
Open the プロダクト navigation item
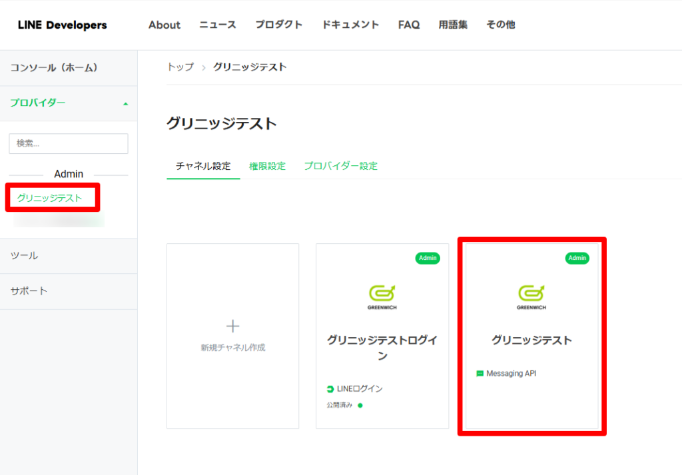279,25
